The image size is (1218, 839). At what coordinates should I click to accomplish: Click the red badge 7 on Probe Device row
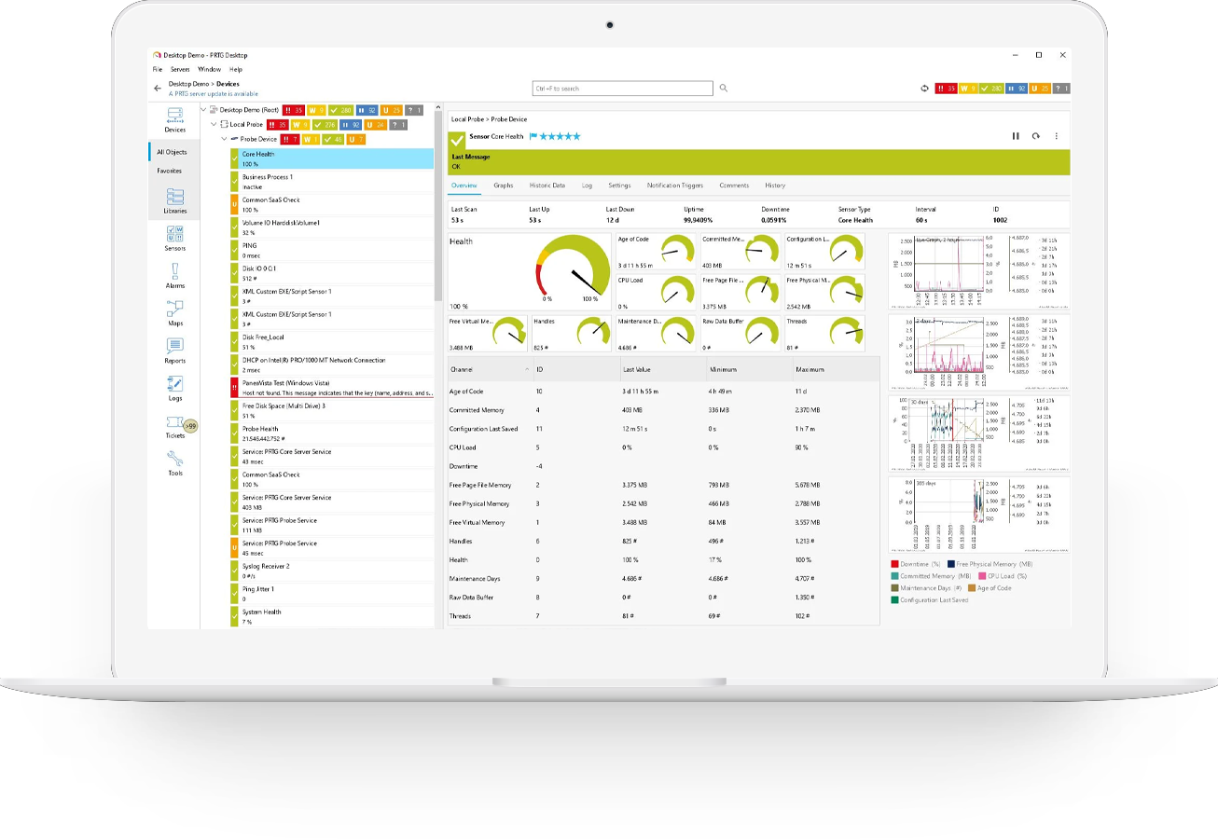pos(290,139)
